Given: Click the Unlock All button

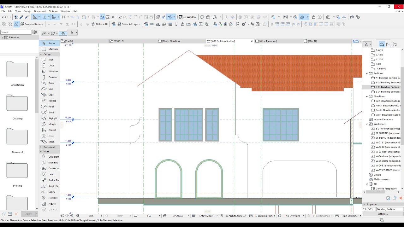Looking at the screenshot, I should click(99, 24).
